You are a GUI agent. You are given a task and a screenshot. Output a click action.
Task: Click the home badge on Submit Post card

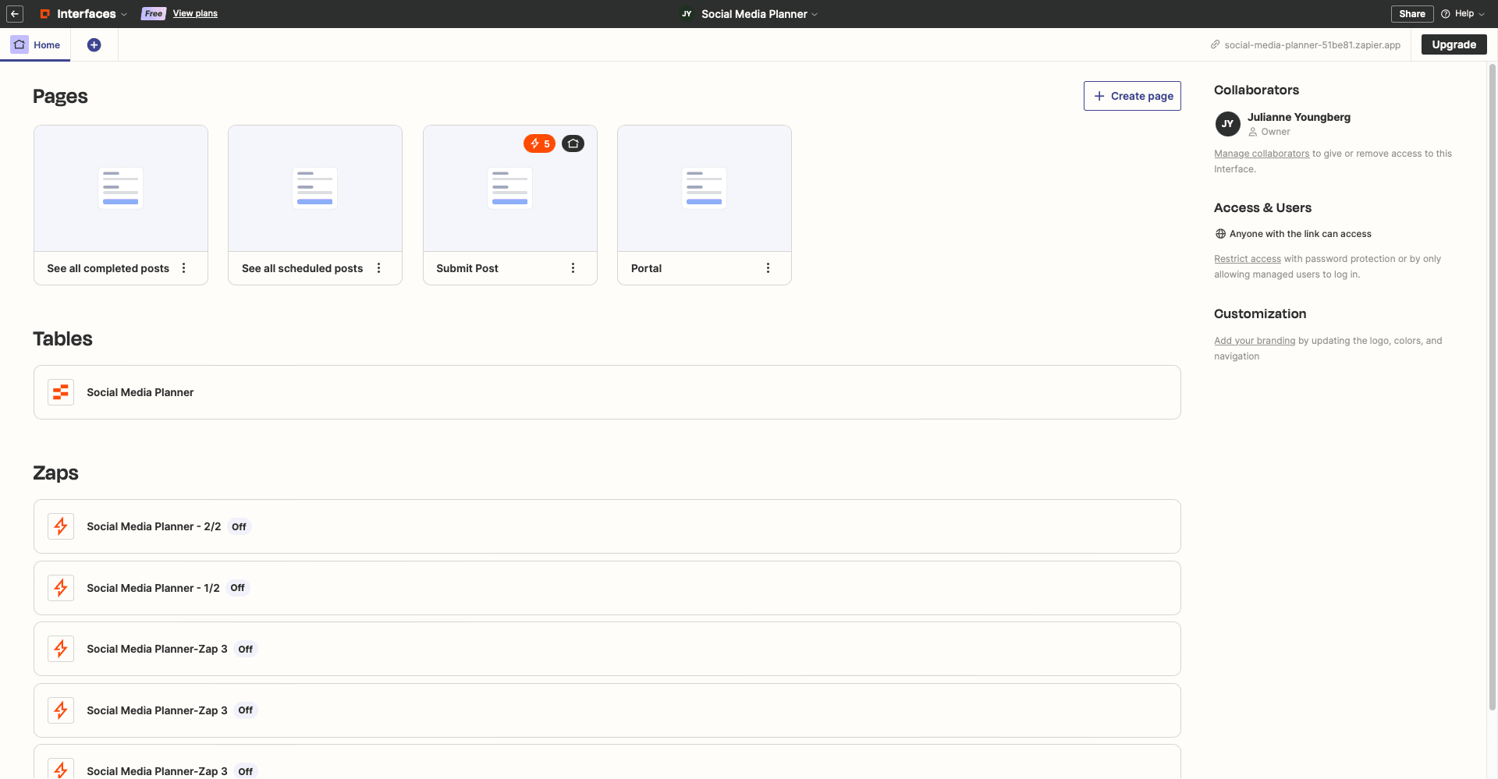point(573,143)
